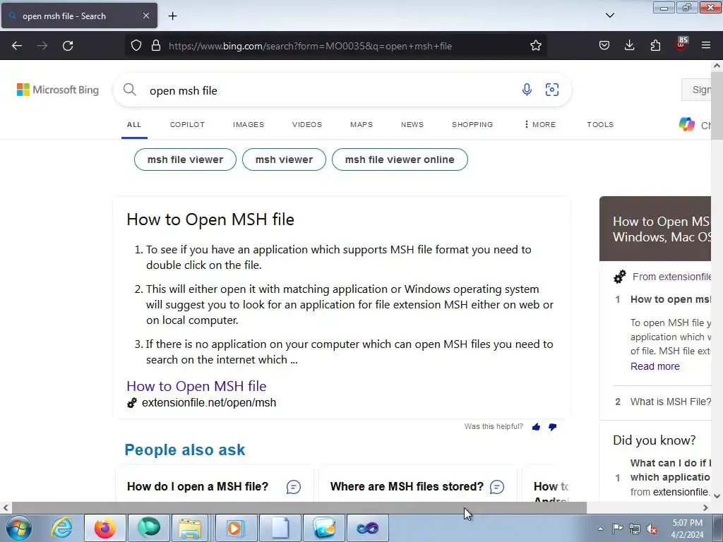Click the vertical scrollbar thumb
Image resolution: width=723 pixels, height=542 pixels.
[717, 105]
